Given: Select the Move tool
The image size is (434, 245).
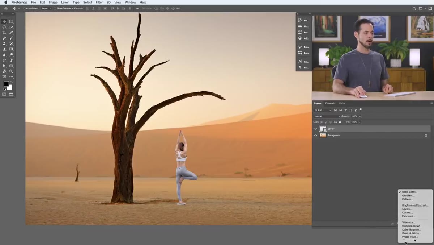Looking at the screenshot, I should 4,21.
